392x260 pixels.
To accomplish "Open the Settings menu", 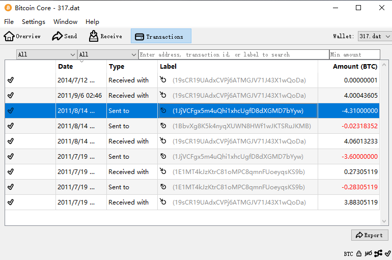I will [34, 22].
